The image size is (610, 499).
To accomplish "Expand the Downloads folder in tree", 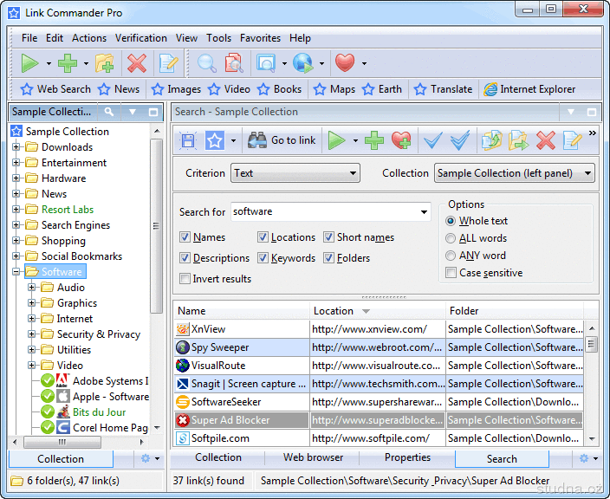I will tap(16, 147).
